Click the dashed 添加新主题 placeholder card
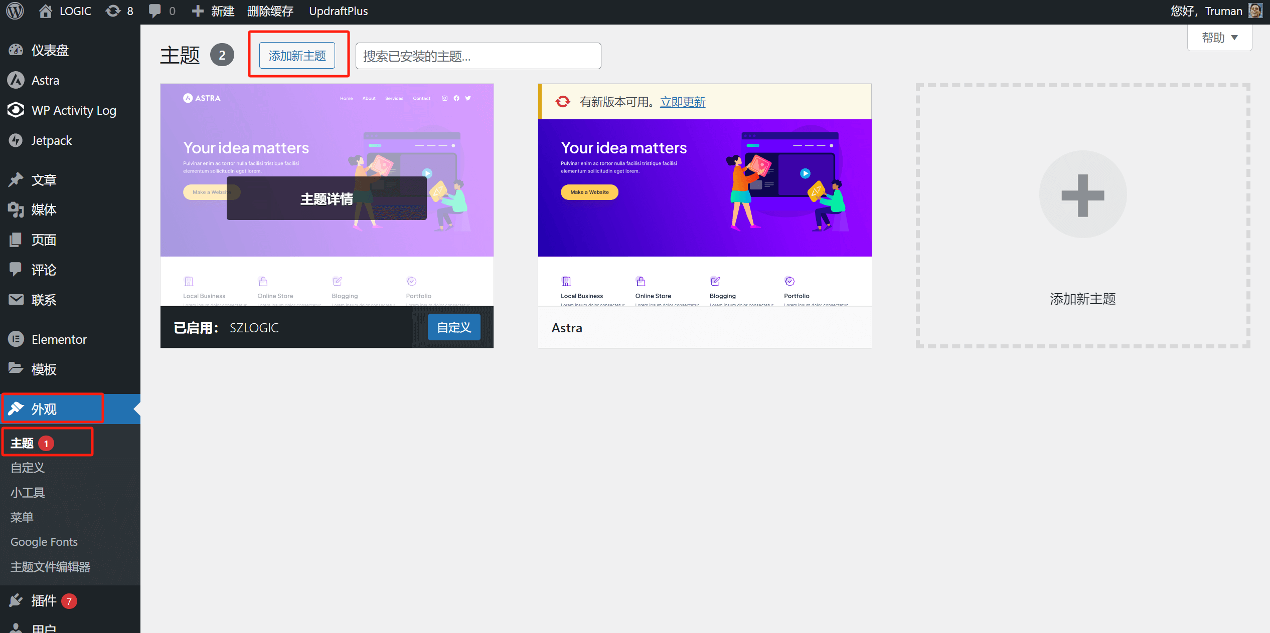The height and width of the screenshot is (633, 1270). 1083,216
